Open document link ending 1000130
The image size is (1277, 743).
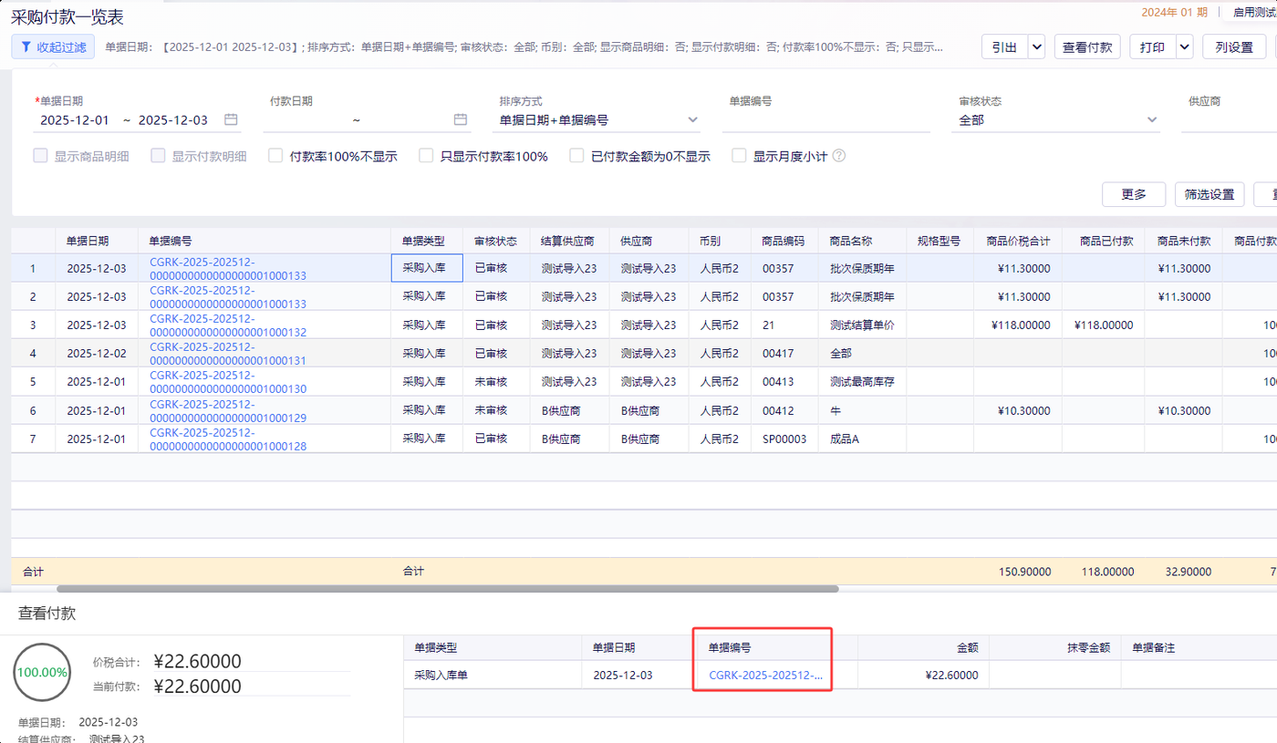click(228, 381)
